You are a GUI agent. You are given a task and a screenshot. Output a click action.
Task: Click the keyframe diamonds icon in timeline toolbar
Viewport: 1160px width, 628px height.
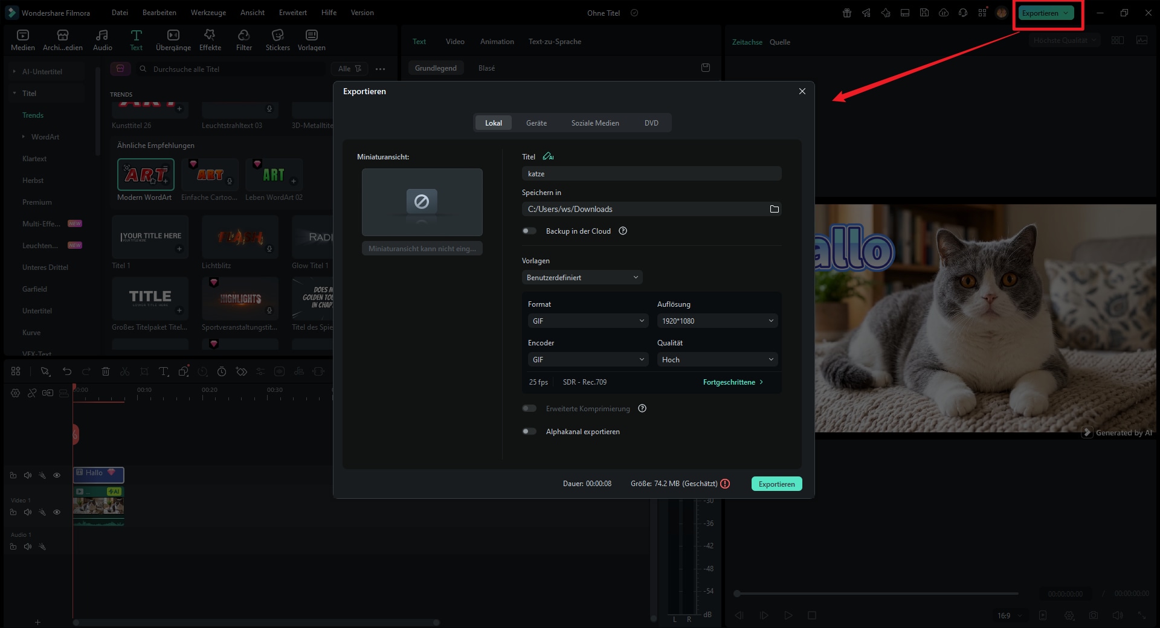[x=241, y=371]
